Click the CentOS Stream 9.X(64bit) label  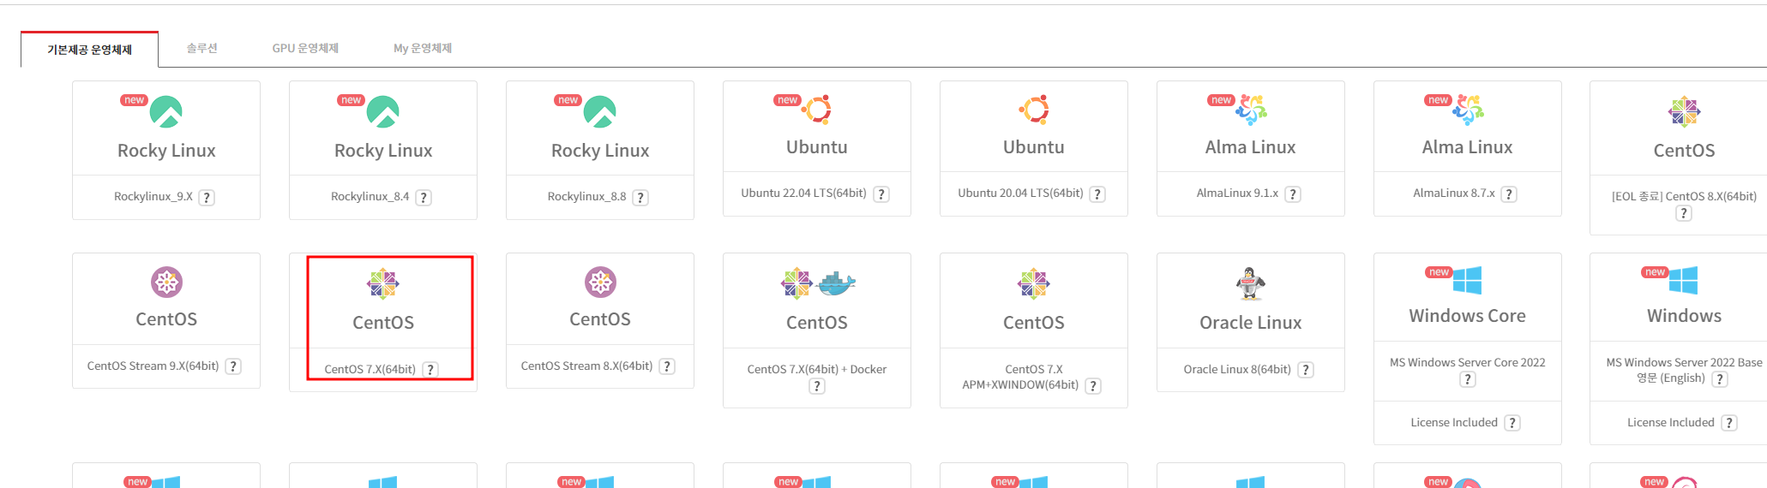point(153,366)
